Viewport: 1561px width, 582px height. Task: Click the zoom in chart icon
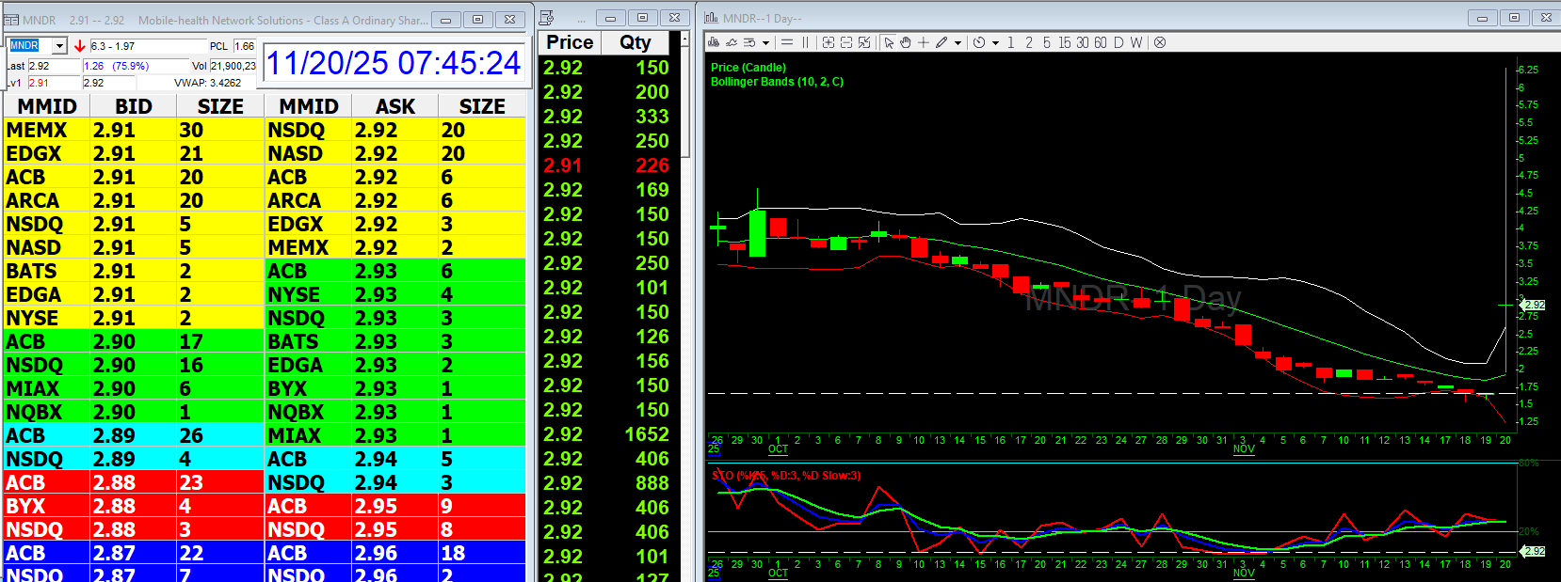click(828, 42)
